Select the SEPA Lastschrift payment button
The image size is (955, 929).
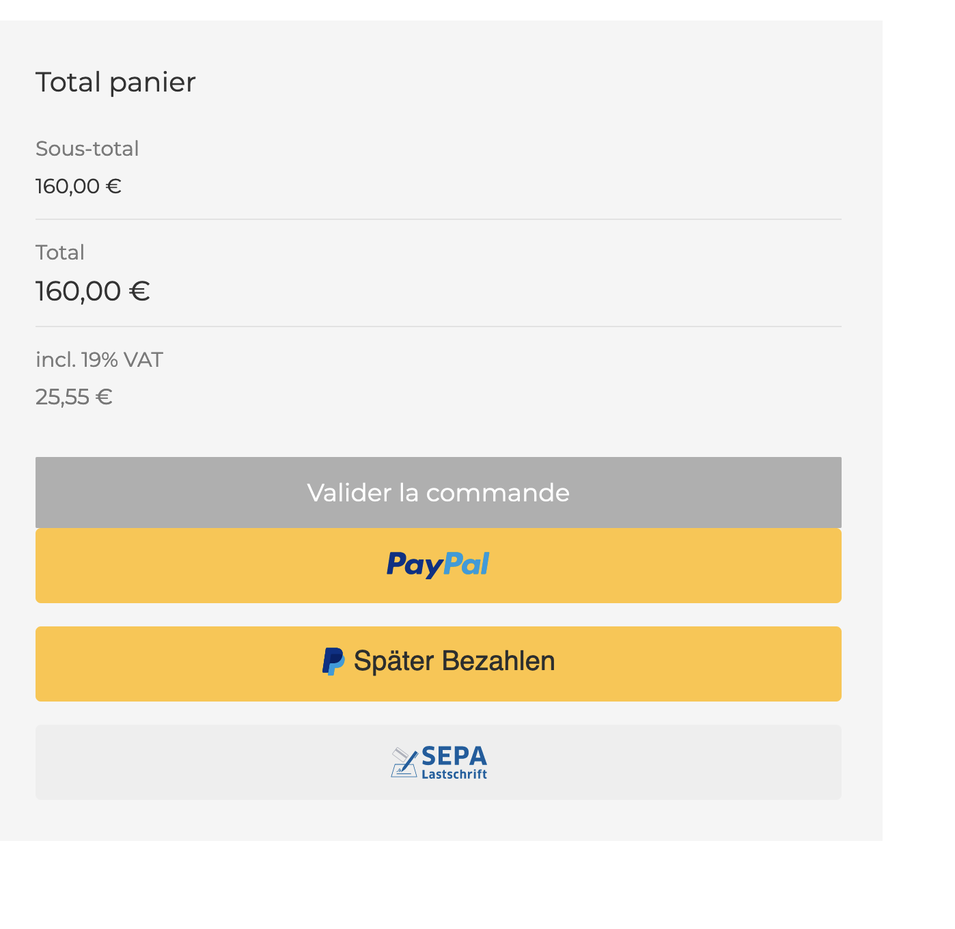[x=438, y=762]
